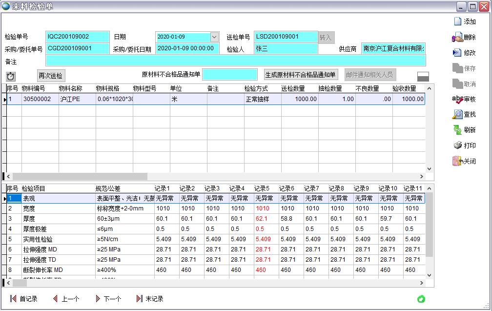Click the green recycle icon at bottom right
The image size is (492, 311).
tap(421, 299)
